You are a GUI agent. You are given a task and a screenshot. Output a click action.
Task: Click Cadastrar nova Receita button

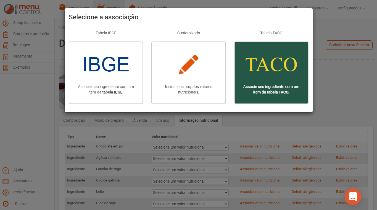tap(349, 45)
